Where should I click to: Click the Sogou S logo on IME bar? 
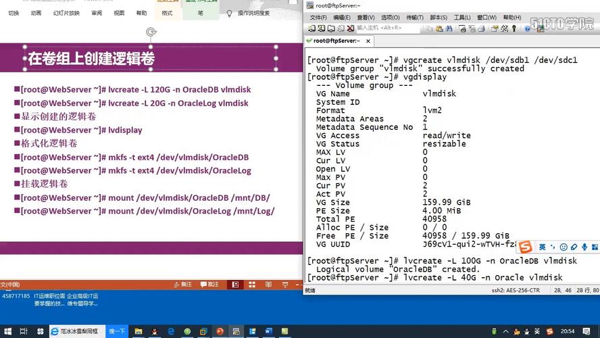coord(526,247)
